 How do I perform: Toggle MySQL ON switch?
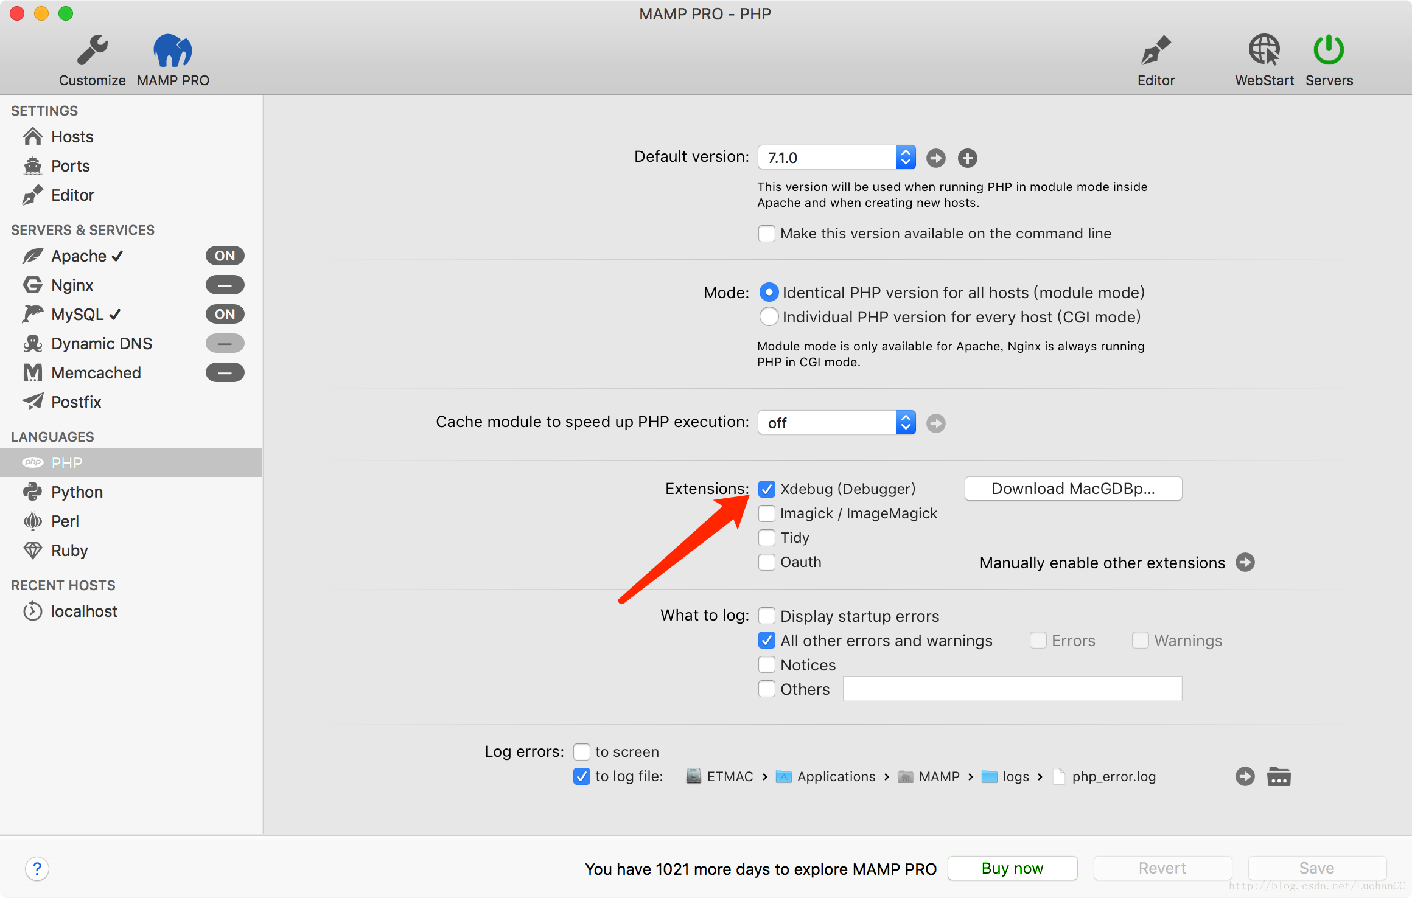[x=225, y=314]
